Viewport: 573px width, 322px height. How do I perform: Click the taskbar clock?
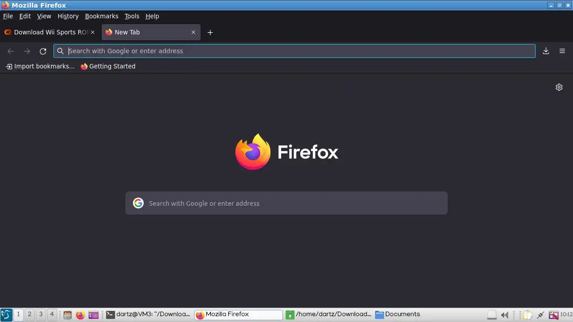click(566, 314)
